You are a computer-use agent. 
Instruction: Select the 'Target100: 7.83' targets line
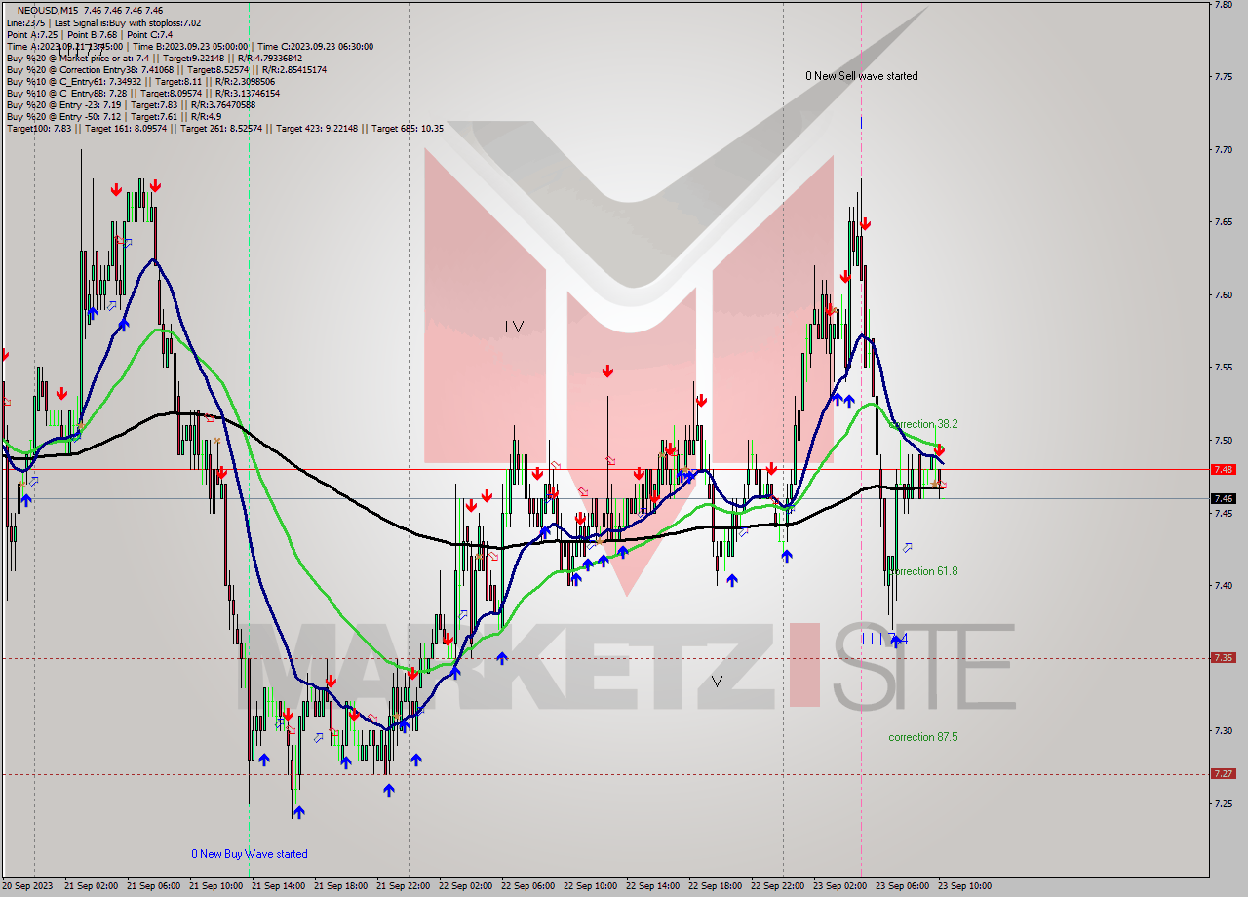click(225, 128)
